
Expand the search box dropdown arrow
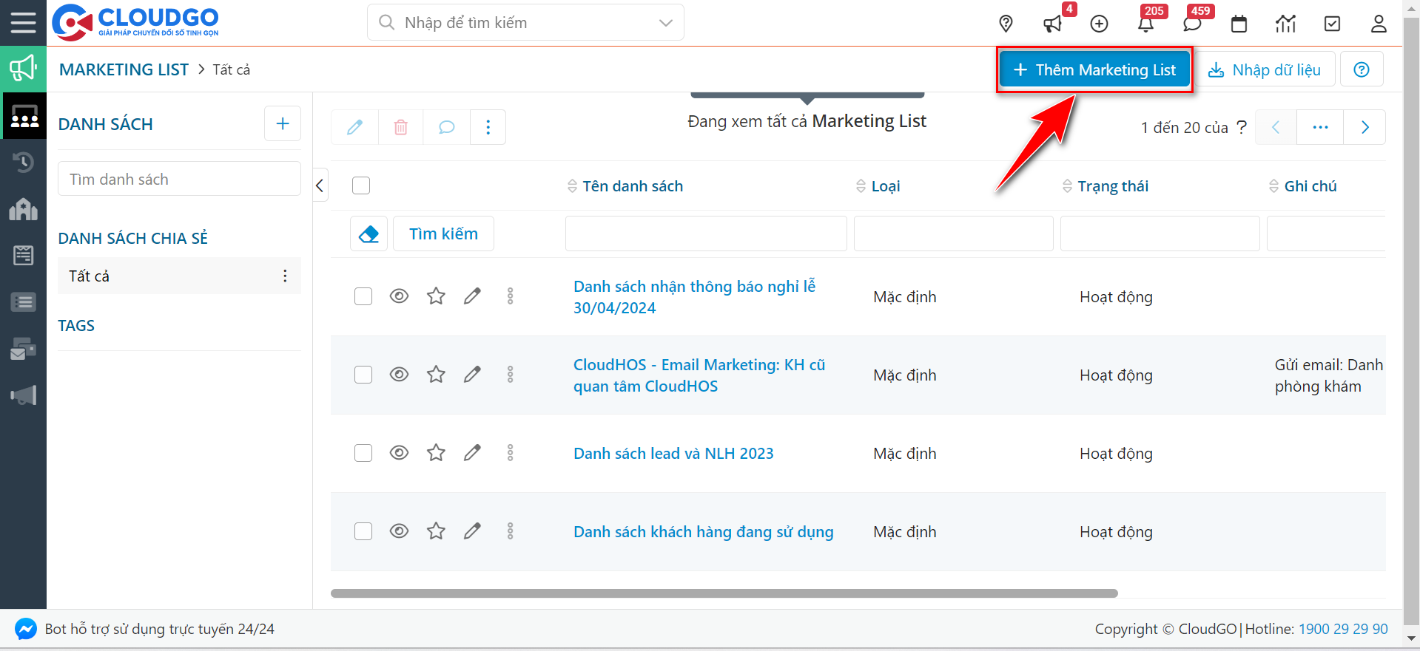point(666,23)
